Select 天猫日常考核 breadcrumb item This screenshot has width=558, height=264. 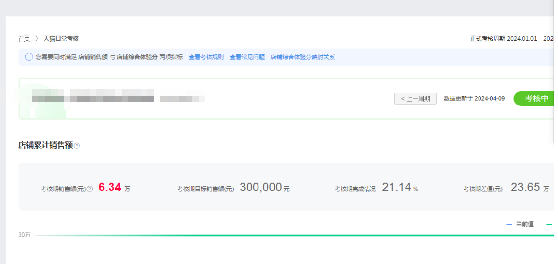point(61,39)
